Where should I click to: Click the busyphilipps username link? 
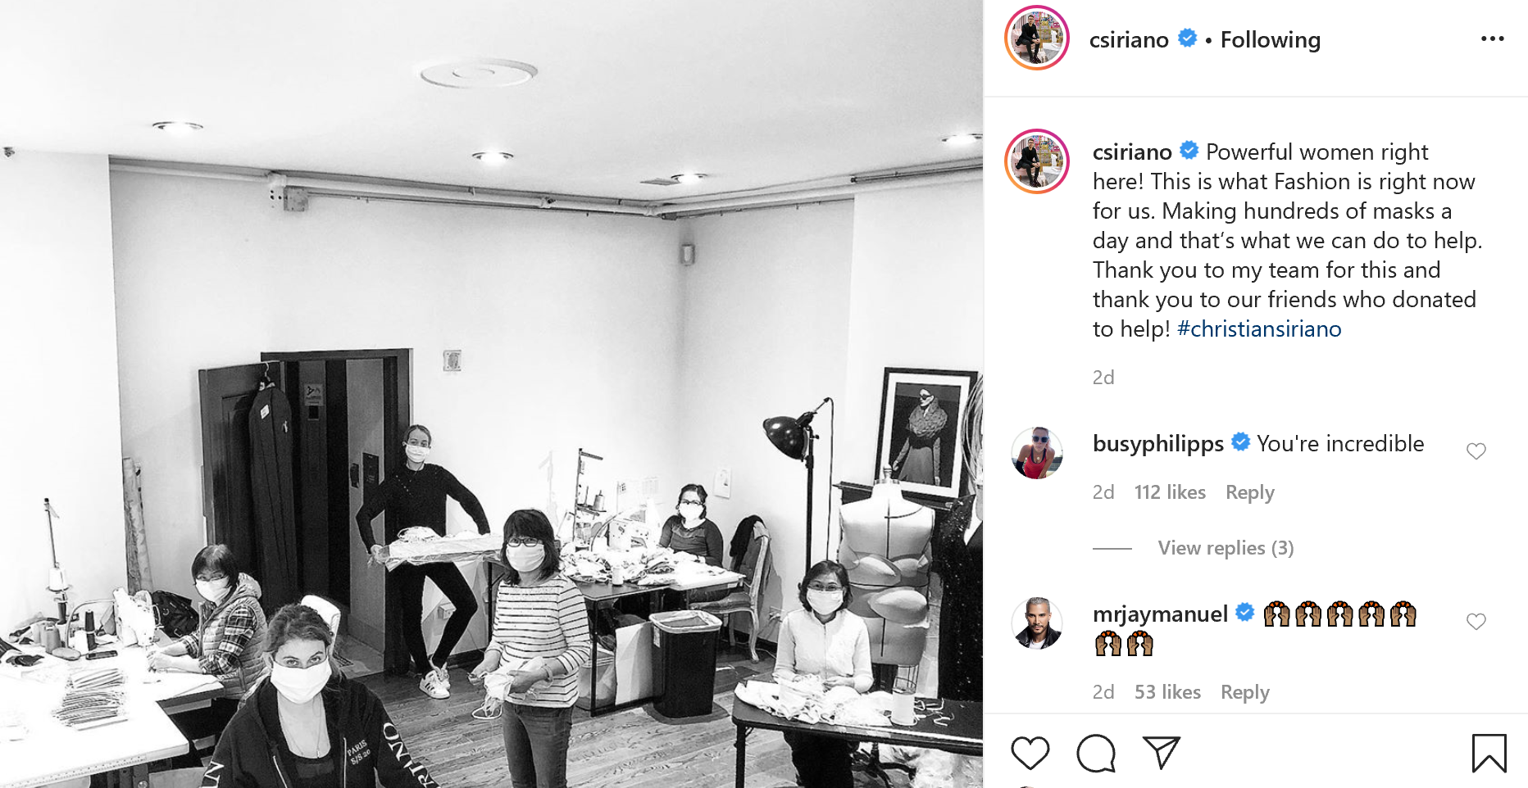point(1157,443)
